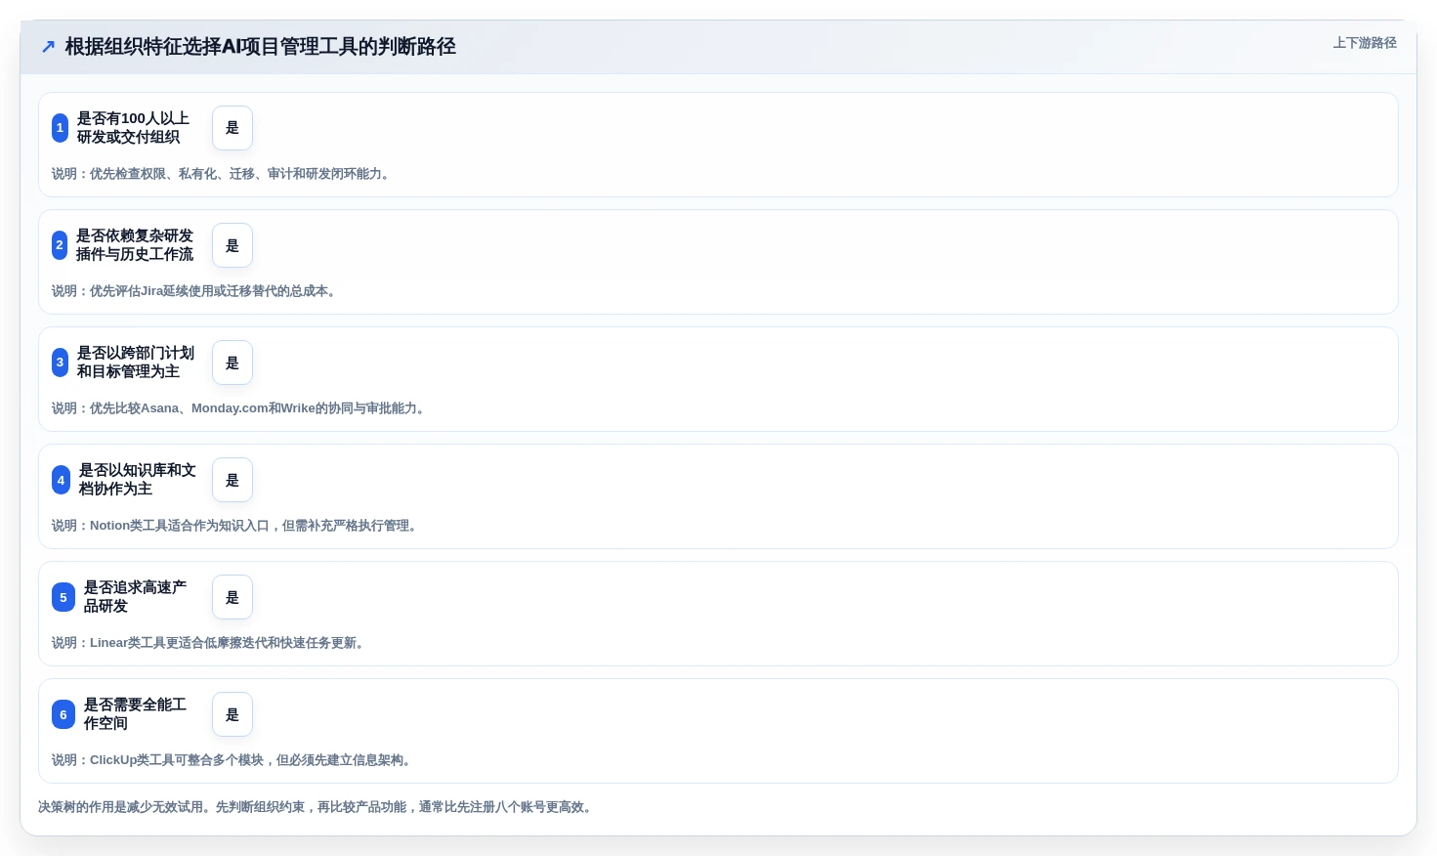1437x856 pixels.
Task: Click the step 4 number badge
Action: click(61, 480)
